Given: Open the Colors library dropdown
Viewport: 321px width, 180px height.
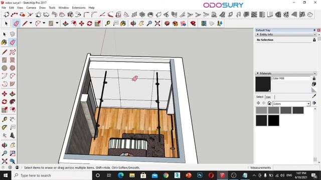Looking at the screenshot, I should point(308,104).
